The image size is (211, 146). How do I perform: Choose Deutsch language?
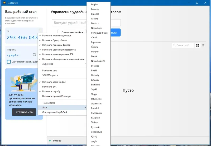coord(98,23)
